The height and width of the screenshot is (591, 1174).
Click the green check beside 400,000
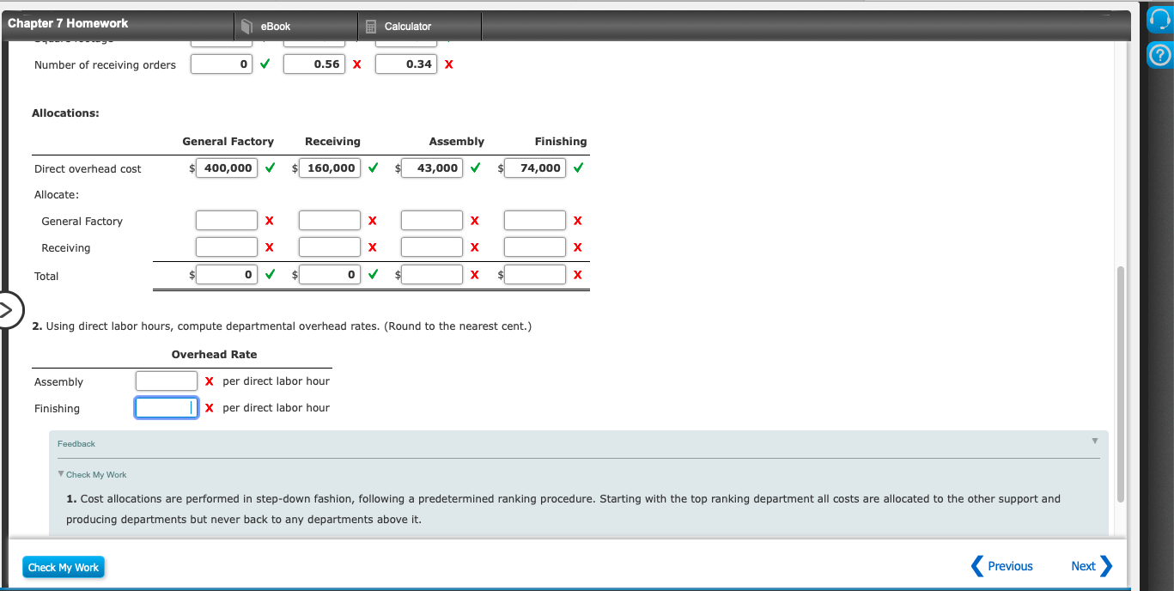coord(270,168)
